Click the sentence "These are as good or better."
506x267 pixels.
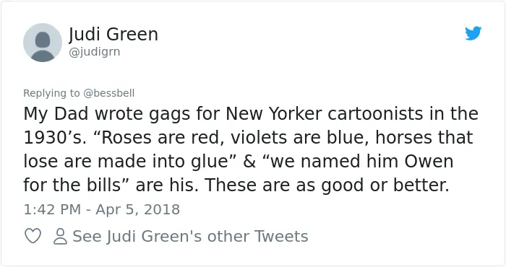tap(327, 185)
